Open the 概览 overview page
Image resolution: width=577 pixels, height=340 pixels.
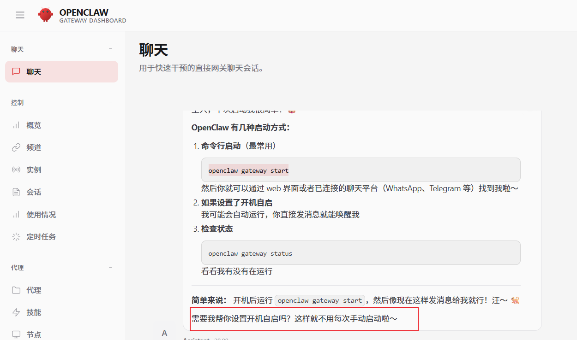(x=61, y=125)
